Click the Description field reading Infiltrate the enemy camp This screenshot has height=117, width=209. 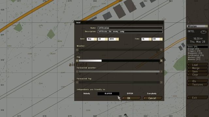coord(130,32)
